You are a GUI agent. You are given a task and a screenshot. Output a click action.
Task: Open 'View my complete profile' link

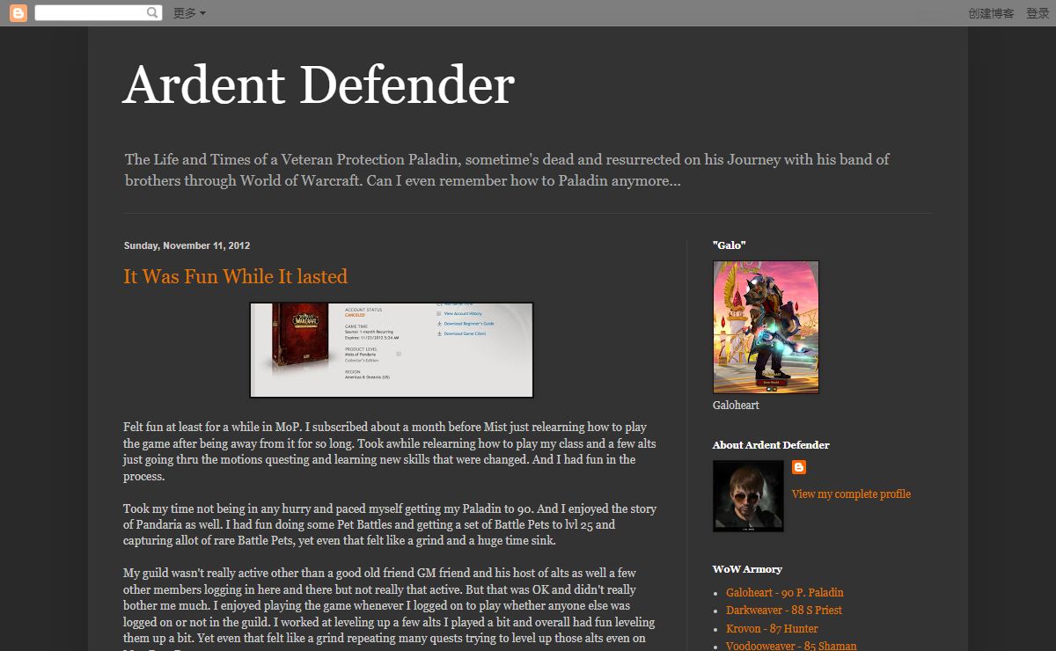(x=851, y=494)
